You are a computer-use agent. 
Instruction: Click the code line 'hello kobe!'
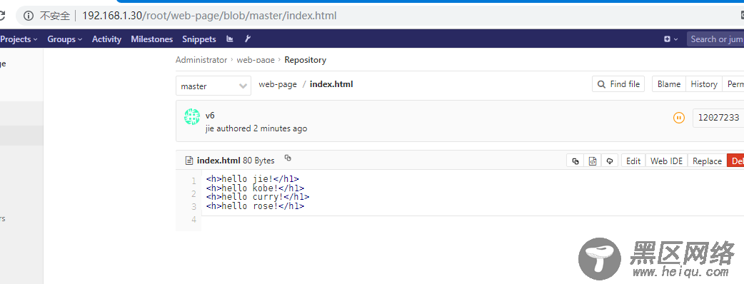(x=255, y=188)
